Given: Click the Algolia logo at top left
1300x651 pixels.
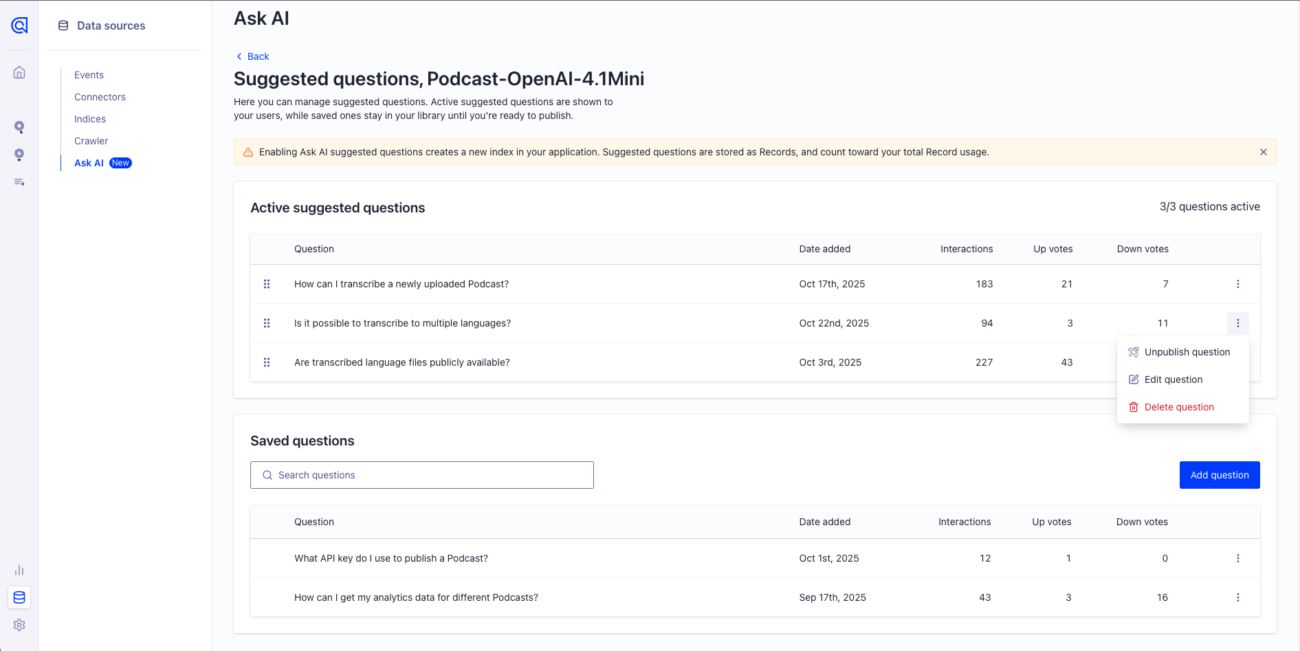Looking at the screenshot, I should click(x=19, y=25).
